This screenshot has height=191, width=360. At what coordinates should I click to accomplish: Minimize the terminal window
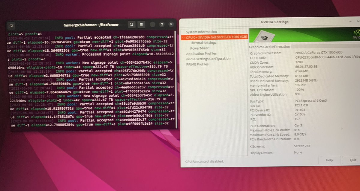point(153,24)
